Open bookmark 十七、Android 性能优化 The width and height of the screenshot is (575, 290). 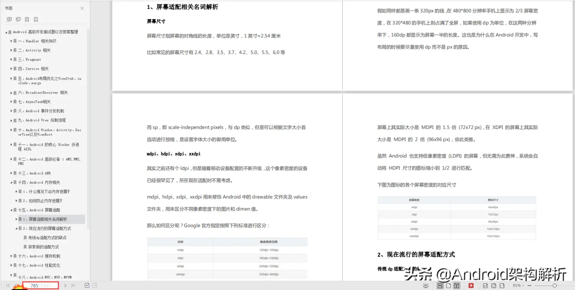point(39,265)
